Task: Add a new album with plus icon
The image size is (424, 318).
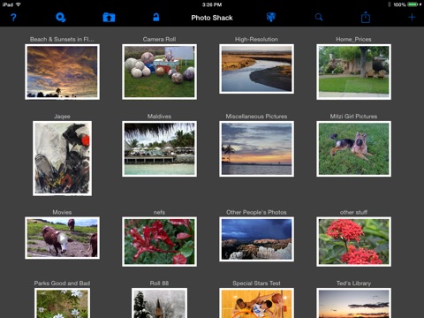Action: pos(412,17)
